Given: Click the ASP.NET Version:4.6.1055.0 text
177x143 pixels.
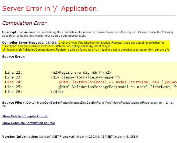Looking at the screenshot, I should 119,137.
